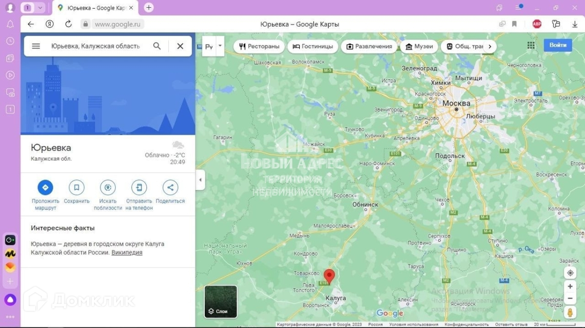This screenshot has height=328, width=585.
Task: Select the Гостиницы category chip
Action: tap(313, 46)
